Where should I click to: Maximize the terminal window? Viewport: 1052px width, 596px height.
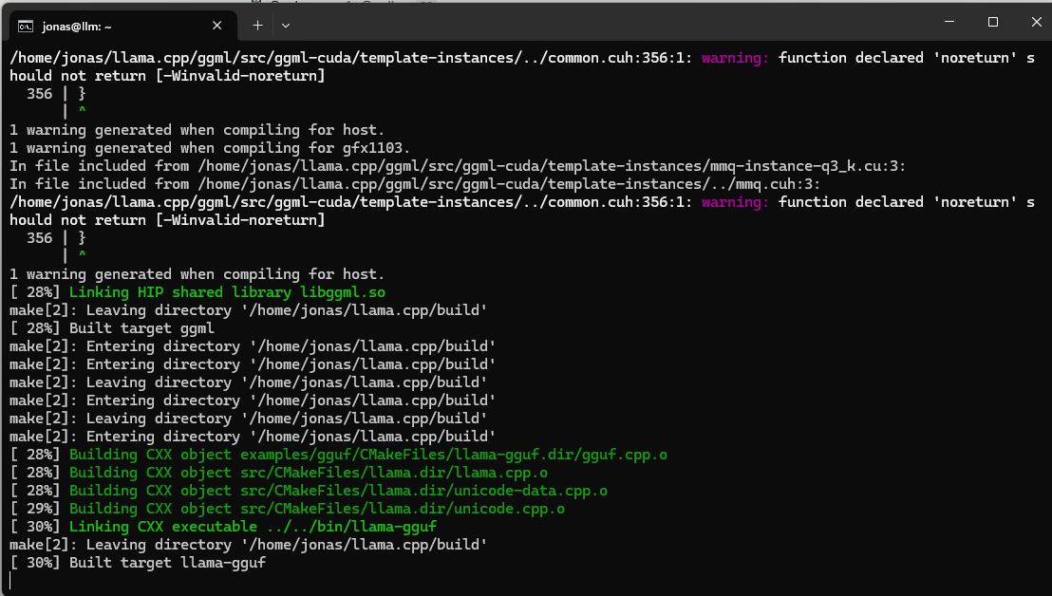point(993,22)
